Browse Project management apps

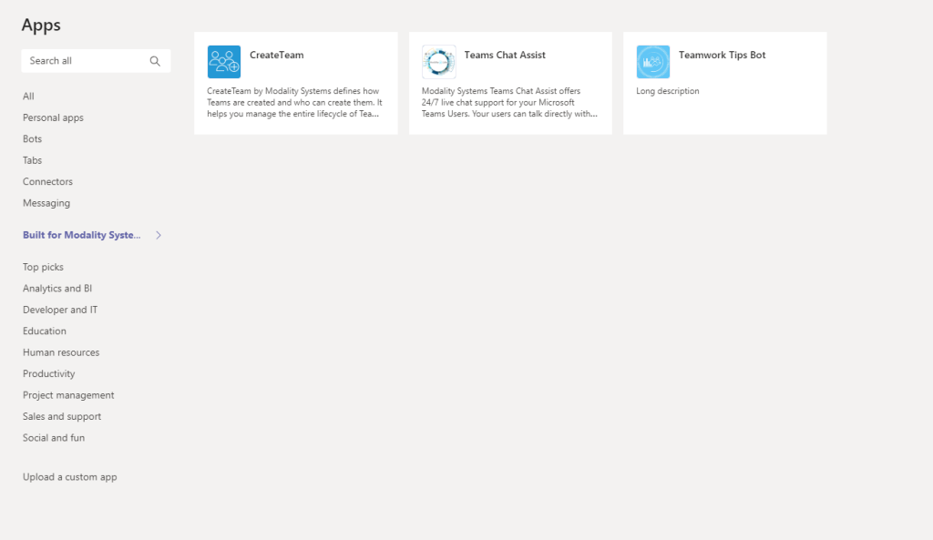click(x=68, y=395)
